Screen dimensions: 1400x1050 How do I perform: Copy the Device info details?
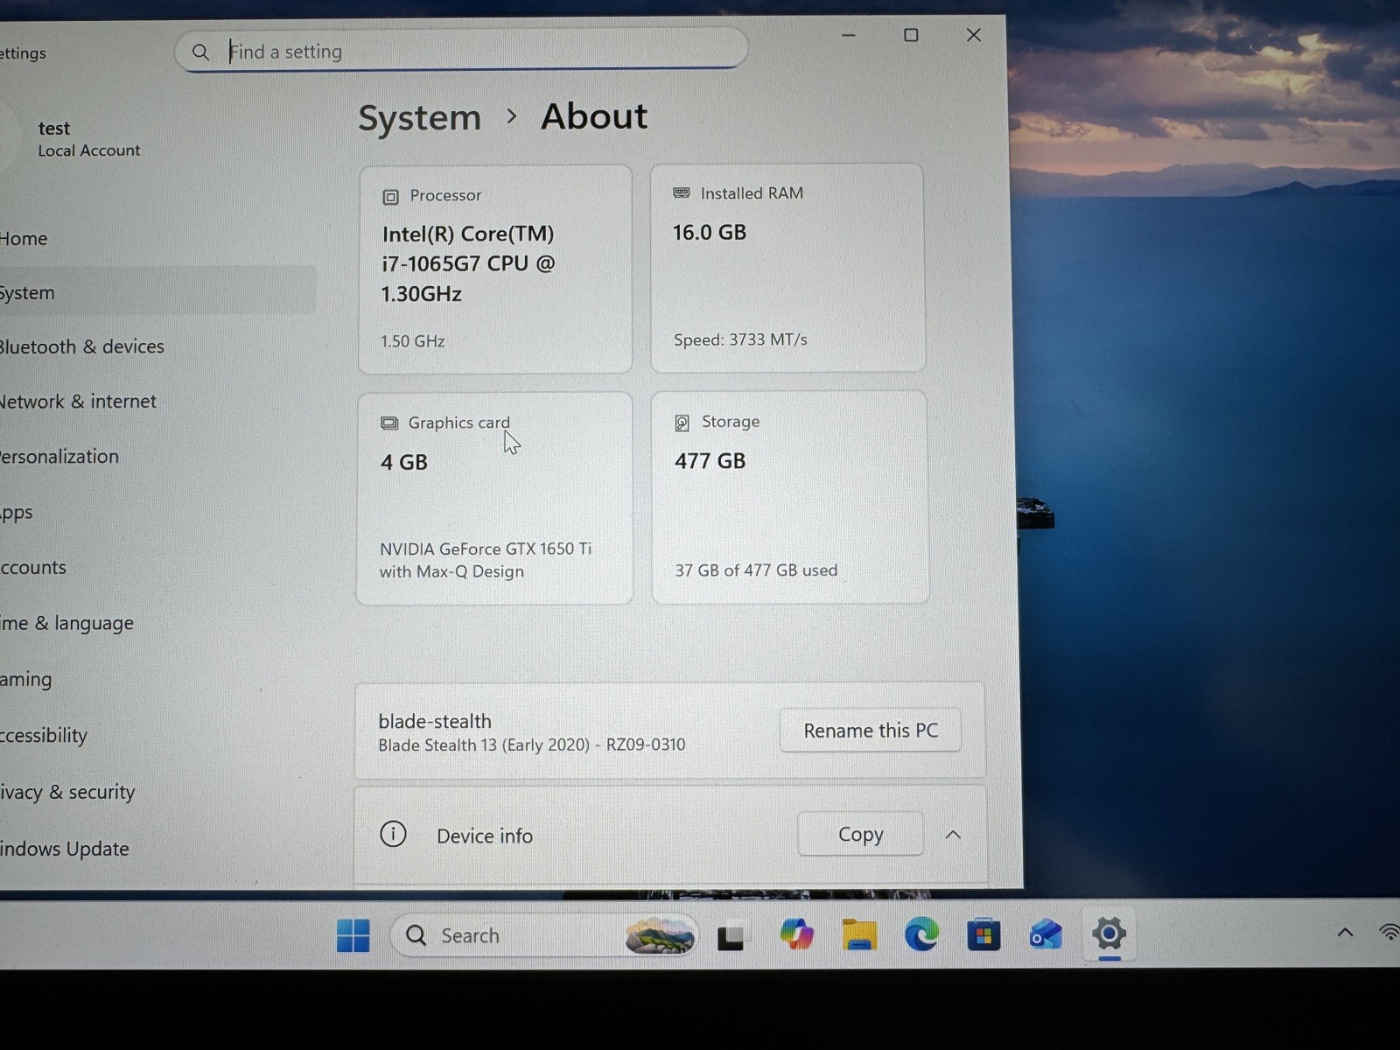point(860,834)
